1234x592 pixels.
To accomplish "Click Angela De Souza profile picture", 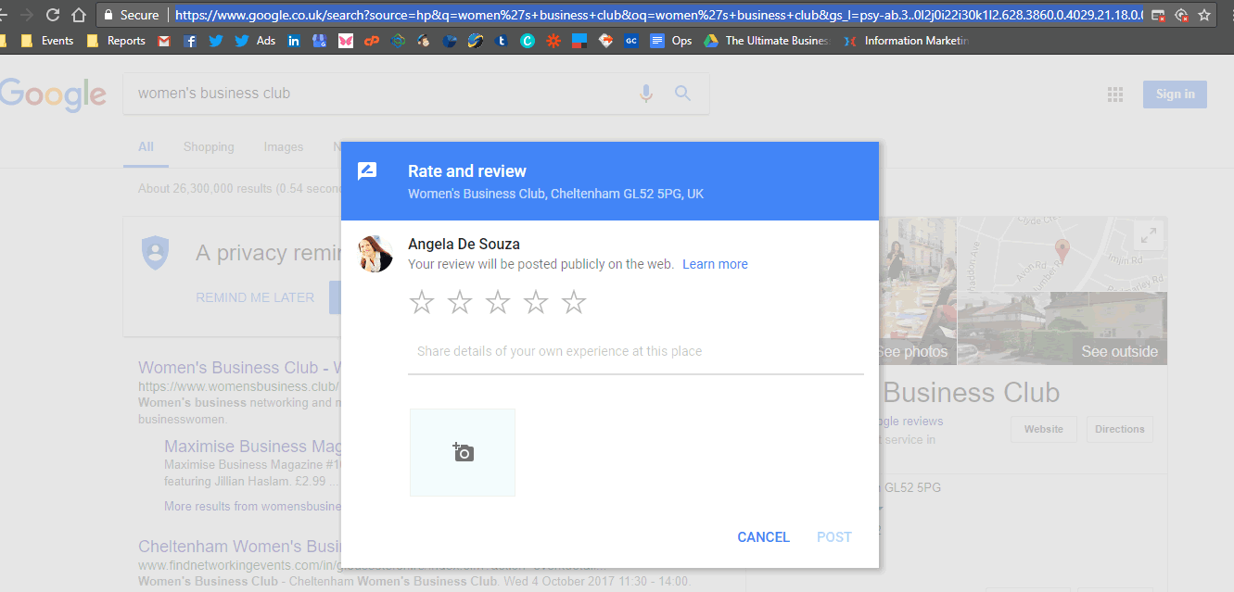I will click(x=376, y=253).
